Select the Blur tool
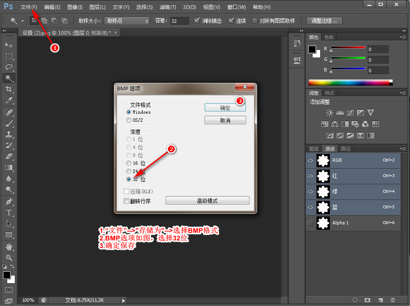This screenshot has height=306, width=410. (x=9, y=178)
